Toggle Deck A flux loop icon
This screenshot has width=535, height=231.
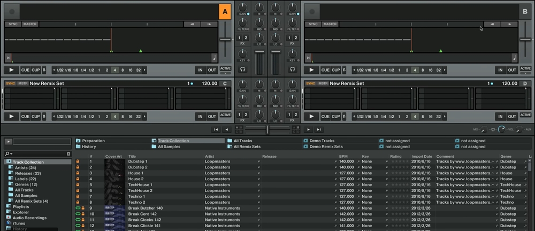44,70
